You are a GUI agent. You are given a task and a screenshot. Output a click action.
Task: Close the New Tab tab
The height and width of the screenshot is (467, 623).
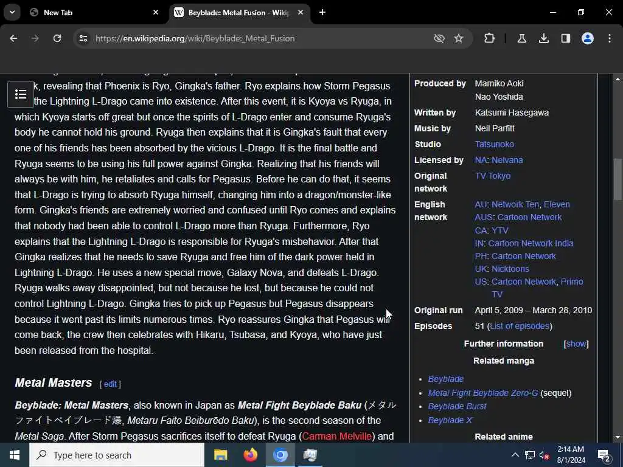(x=156, y=12)
